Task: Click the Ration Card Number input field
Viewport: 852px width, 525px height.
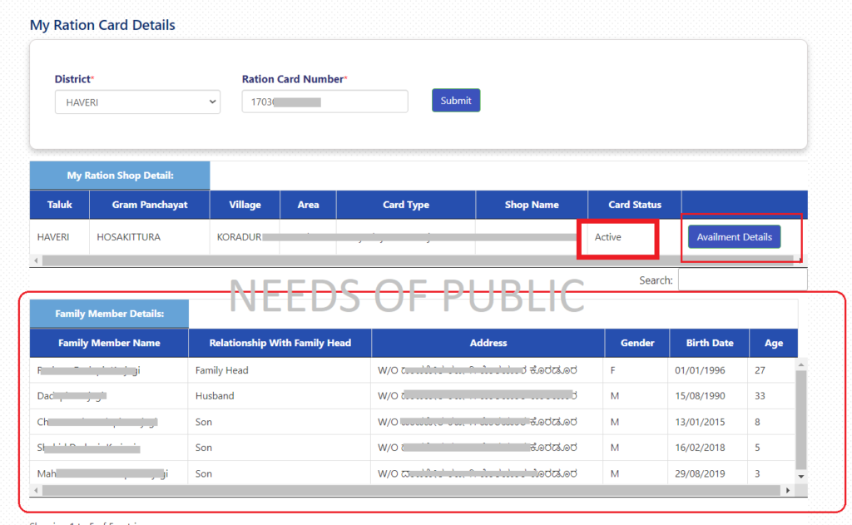Action: tap(324, 102)
